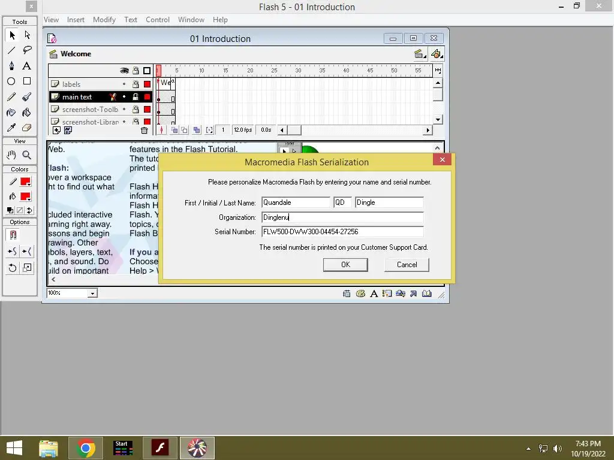Click the Insert Layer plus icon
Viewport: 614px width, 460px height.
(56, 130)
